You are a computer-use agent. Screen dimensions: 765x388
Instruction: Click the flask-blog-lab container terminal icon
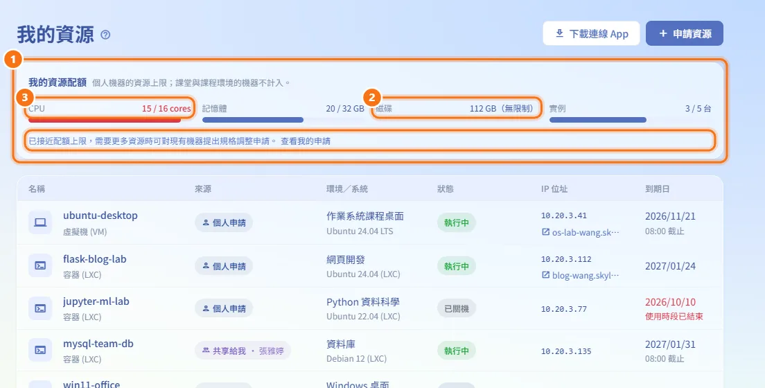(40, 266)
